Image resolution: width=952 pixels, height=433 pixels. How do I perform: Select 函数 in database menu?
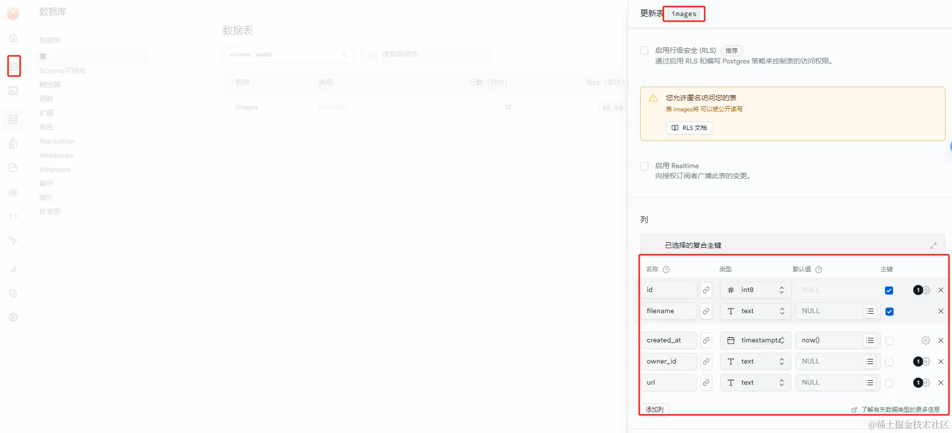[46, 99]
